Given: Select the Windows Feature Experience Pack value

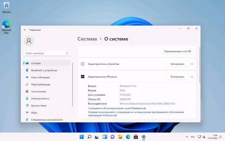Looking at the screenshot, I should [x=147, y=104].
